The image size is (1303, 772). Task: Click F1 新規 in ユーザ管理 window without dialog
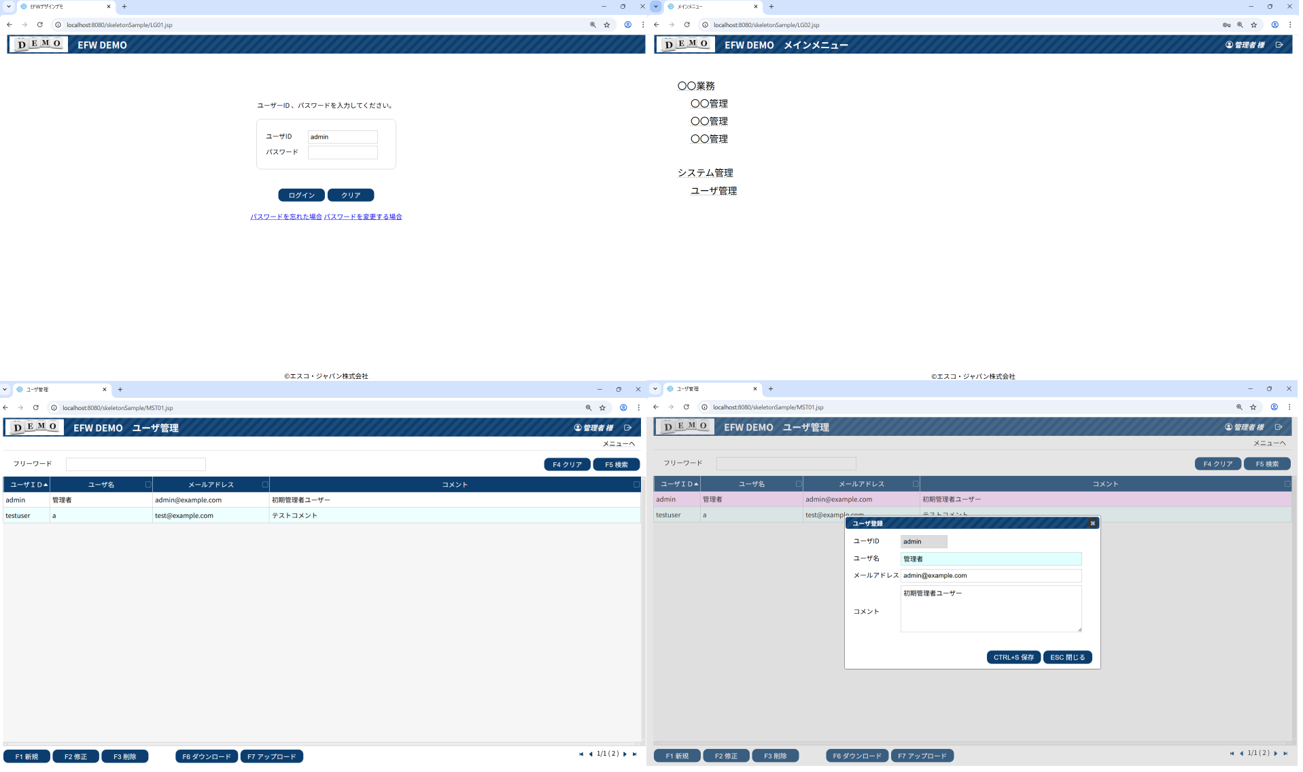pyautogui.click(x=27, y=757)
